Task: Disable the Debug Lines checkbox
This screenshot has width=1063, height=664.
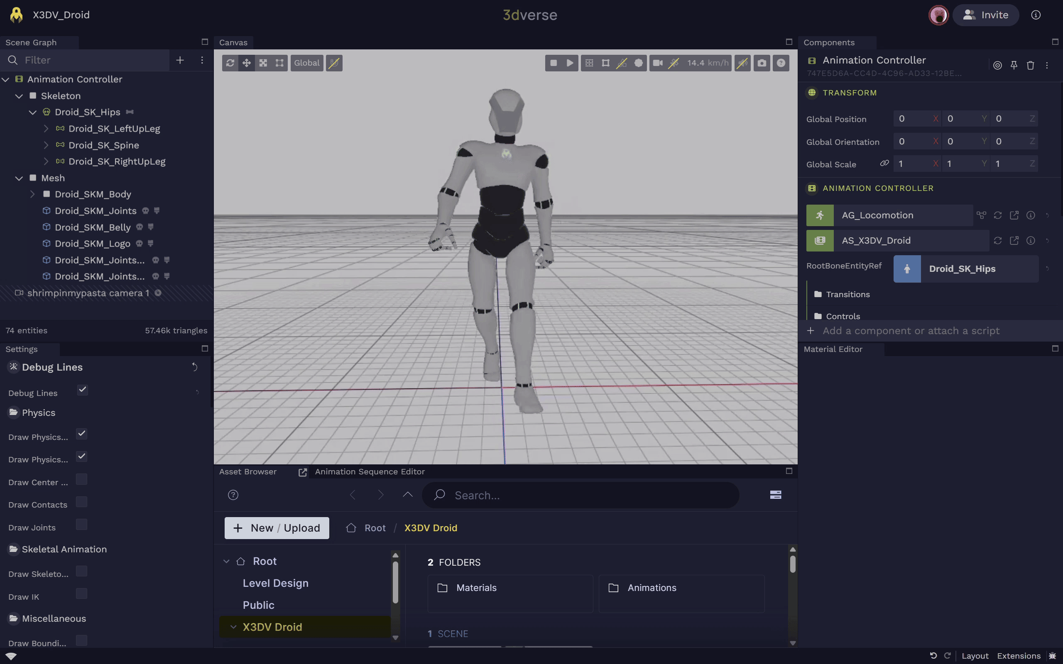Action: coord(82,390)
